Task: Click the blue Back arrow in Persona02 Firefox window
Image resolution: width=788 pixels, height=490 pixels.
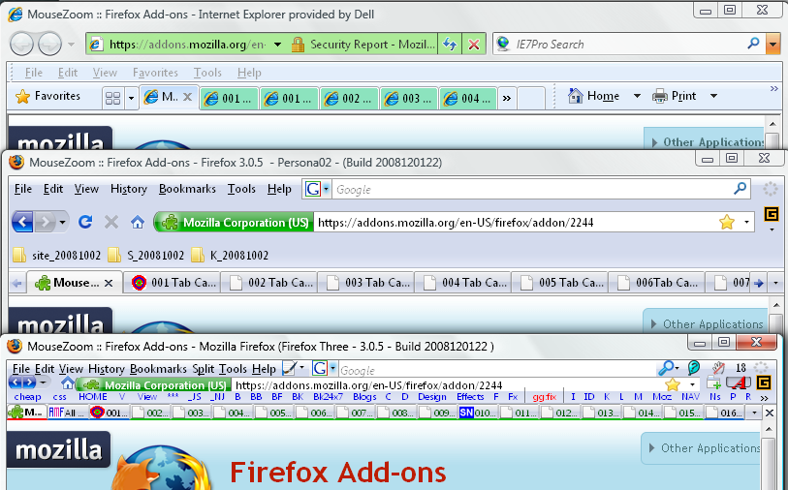Action: 22,222
